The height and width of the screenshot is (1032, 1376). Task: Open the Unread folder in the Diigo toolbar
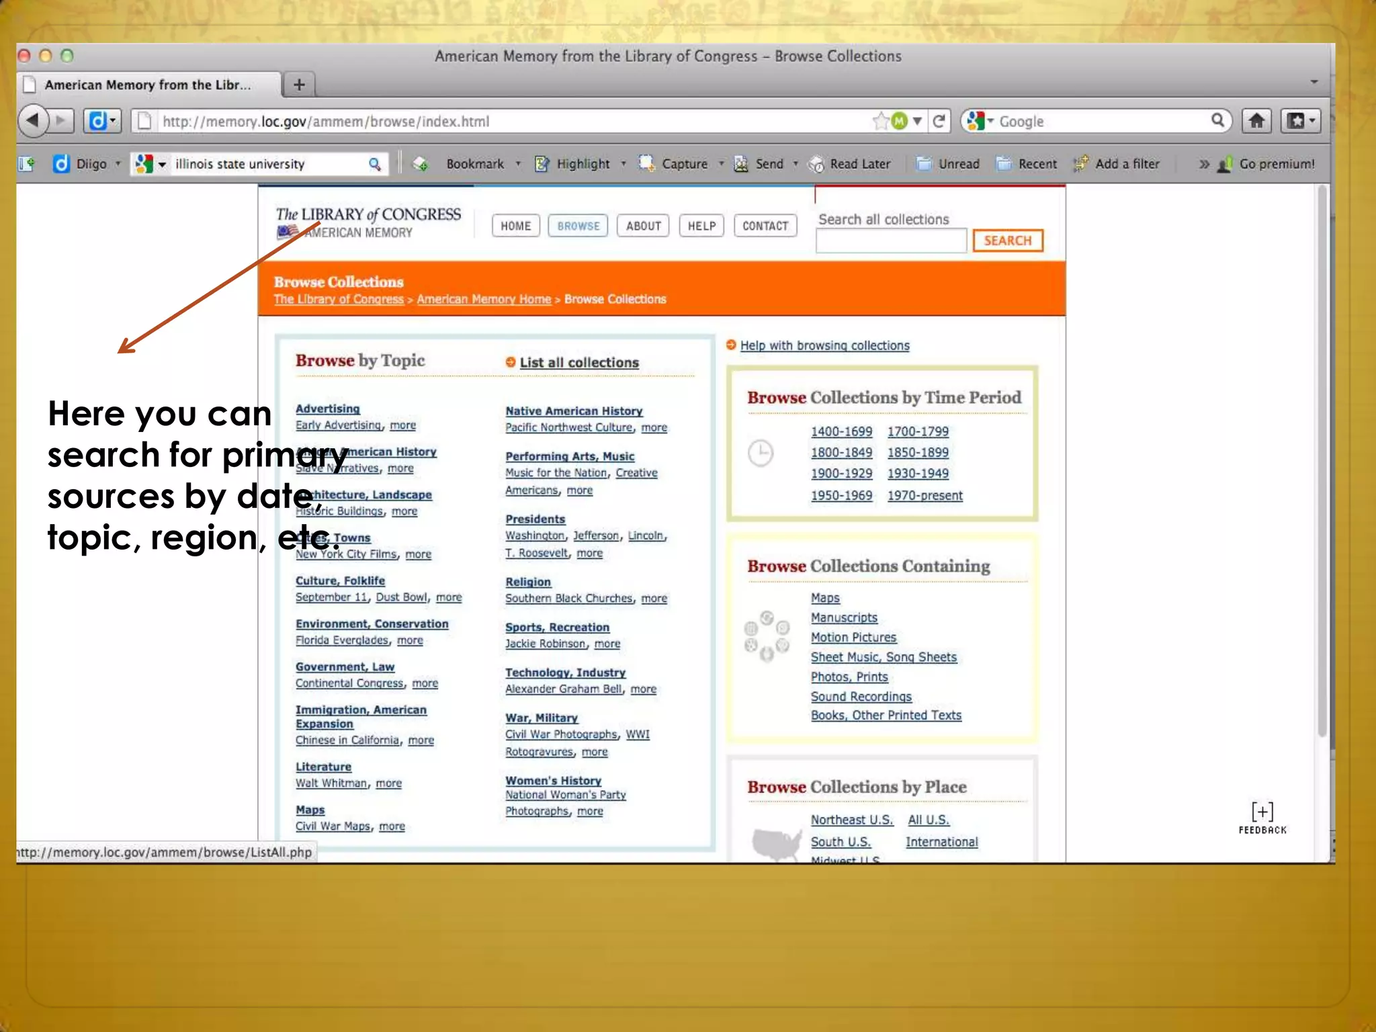pyautogui.click(x=948, y=164)
